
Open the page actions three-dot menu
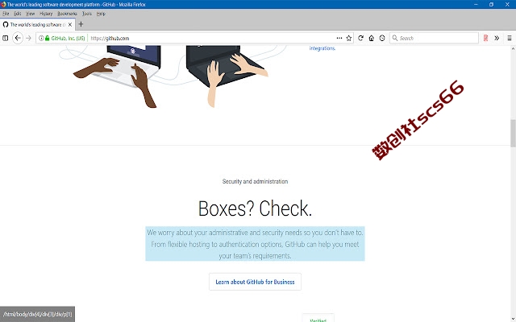click(x=339, y=38)
